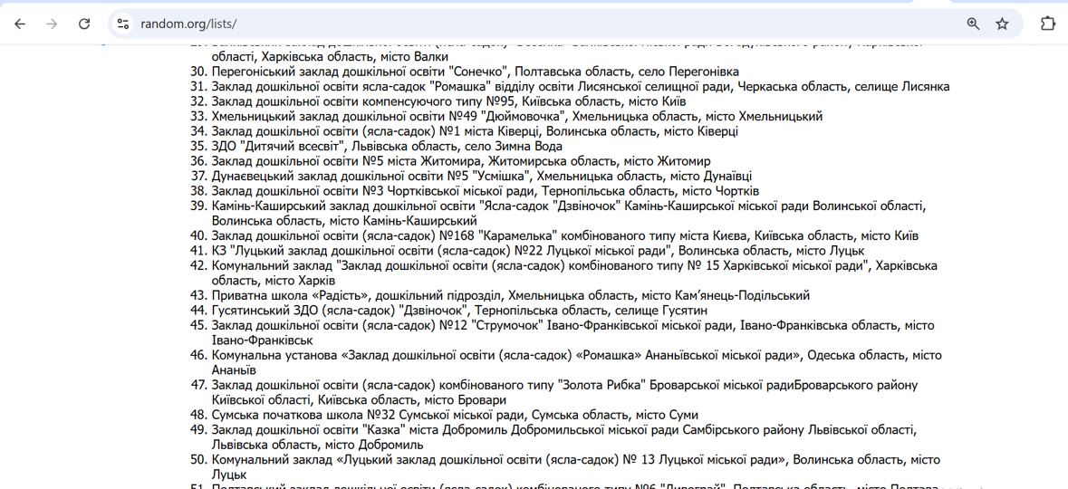Click list entry 35 ЗДО "Дитячий всесвіт"
This screenshot has width=1068, height=489.
point(387,147)
